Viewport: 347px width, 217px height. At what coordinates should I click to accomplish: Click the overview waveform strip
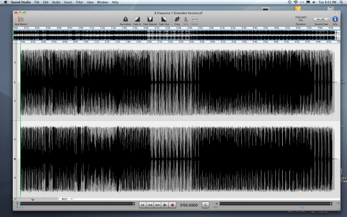176,35
